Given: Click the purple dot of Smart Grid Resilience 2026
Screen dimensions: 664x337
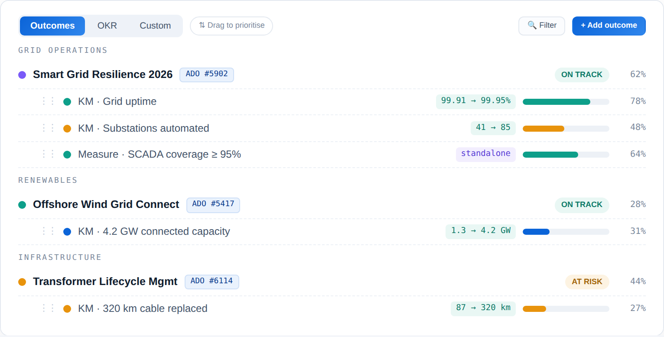Looking at the screenshot, I should tap(22, 75).
